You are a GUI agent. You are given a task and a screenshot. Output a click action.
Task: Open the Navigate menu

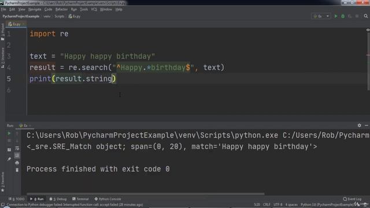[35, 9]
